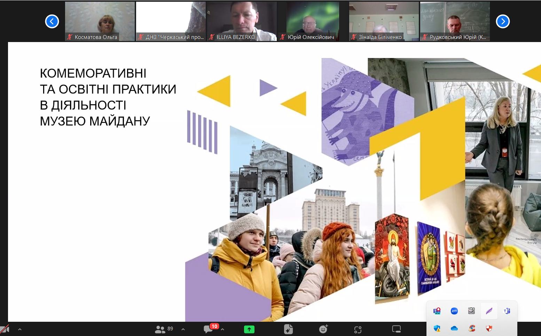Image resolution: width=541 pixels, height=336 pixels.
Task: Show next participants with right arrow
Action: 502,22
